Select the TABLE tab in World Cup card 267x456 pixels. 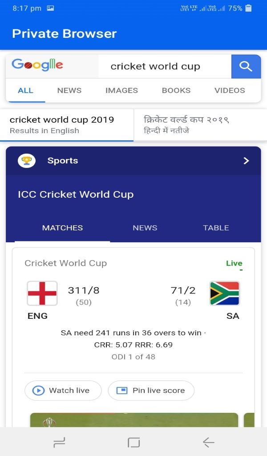(x=216, y=228)
